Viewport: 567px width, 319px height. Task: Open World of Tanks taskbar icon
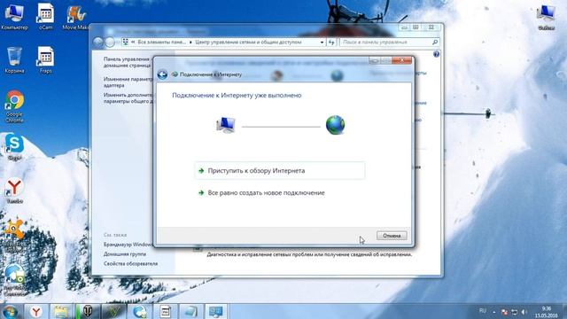pos(88,311)
